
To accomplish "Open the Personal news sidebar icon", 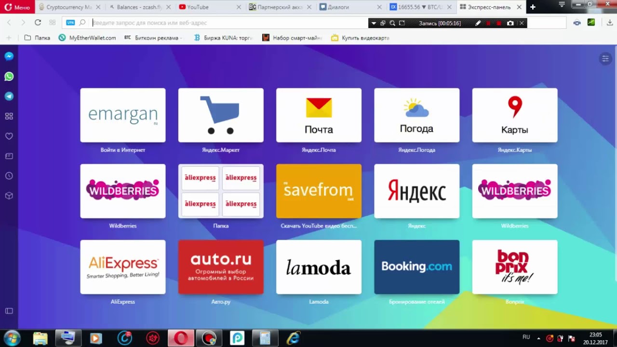I will click(x=9, y=156).
